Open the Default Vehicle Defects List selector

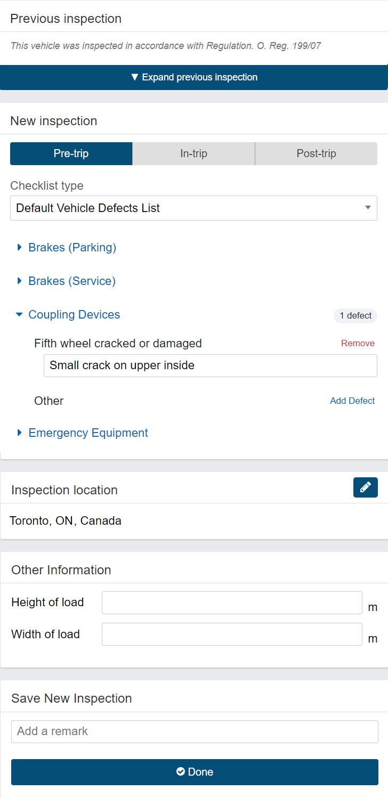click(194, 208)
